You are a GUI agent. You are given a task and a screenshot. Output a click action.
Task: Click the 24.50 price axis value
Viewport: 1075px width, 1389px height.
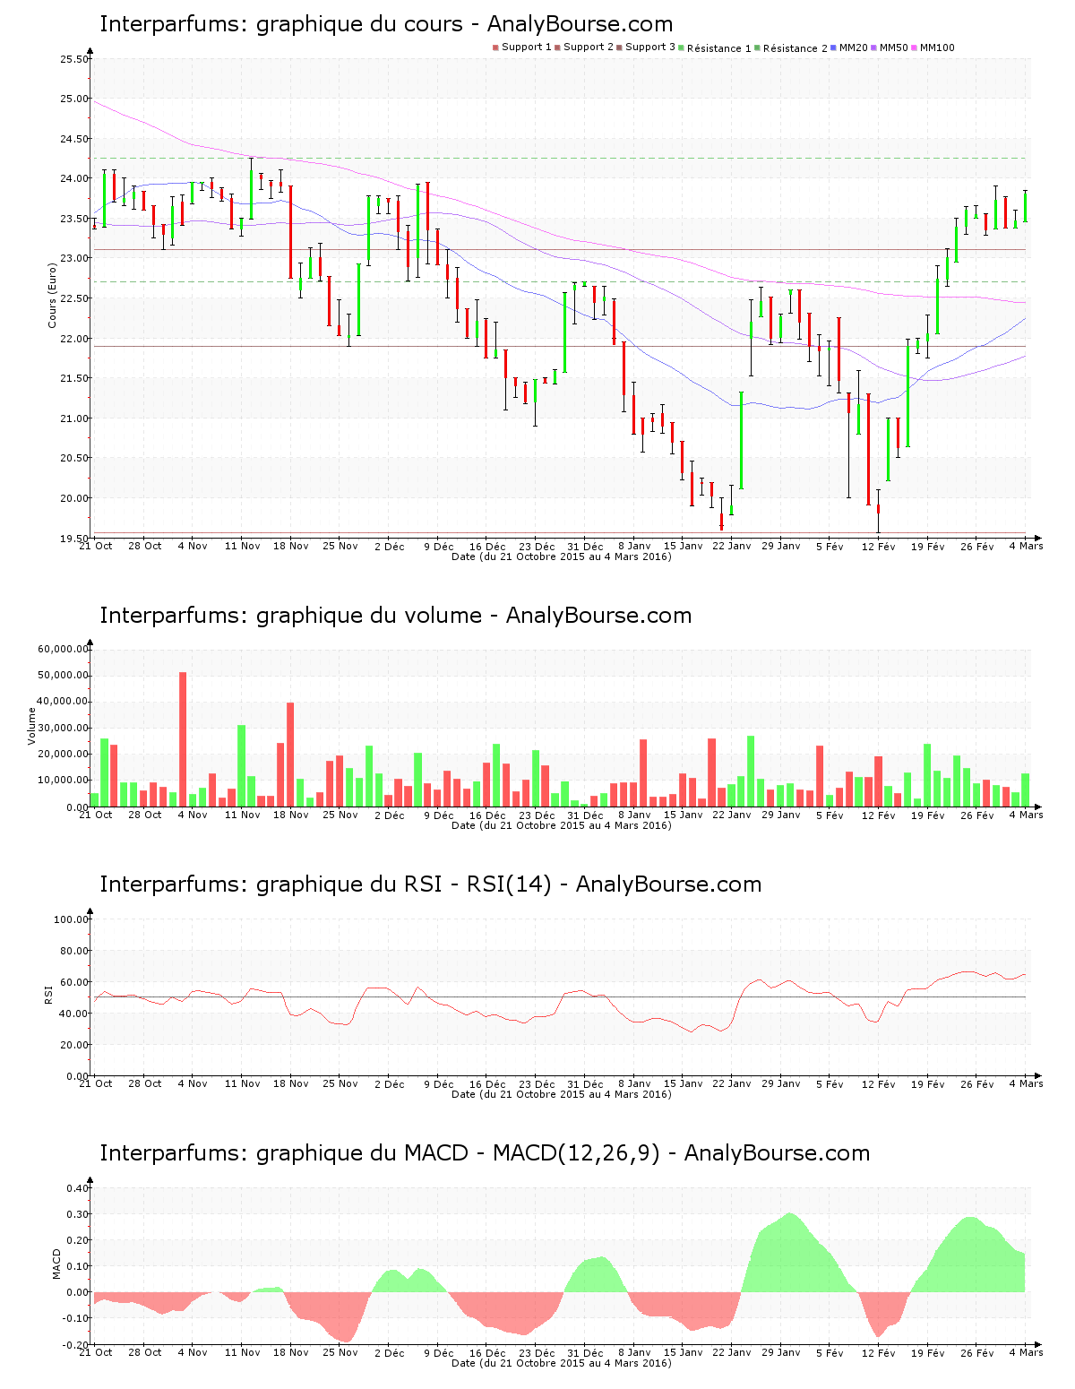click(74, 139)
